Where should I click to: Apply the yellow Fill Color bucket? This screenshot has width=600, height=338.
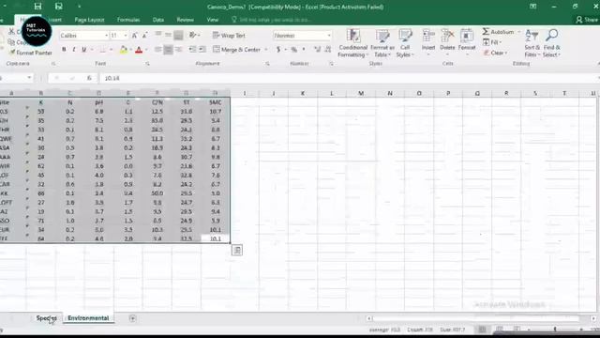[x=123, y=50]
